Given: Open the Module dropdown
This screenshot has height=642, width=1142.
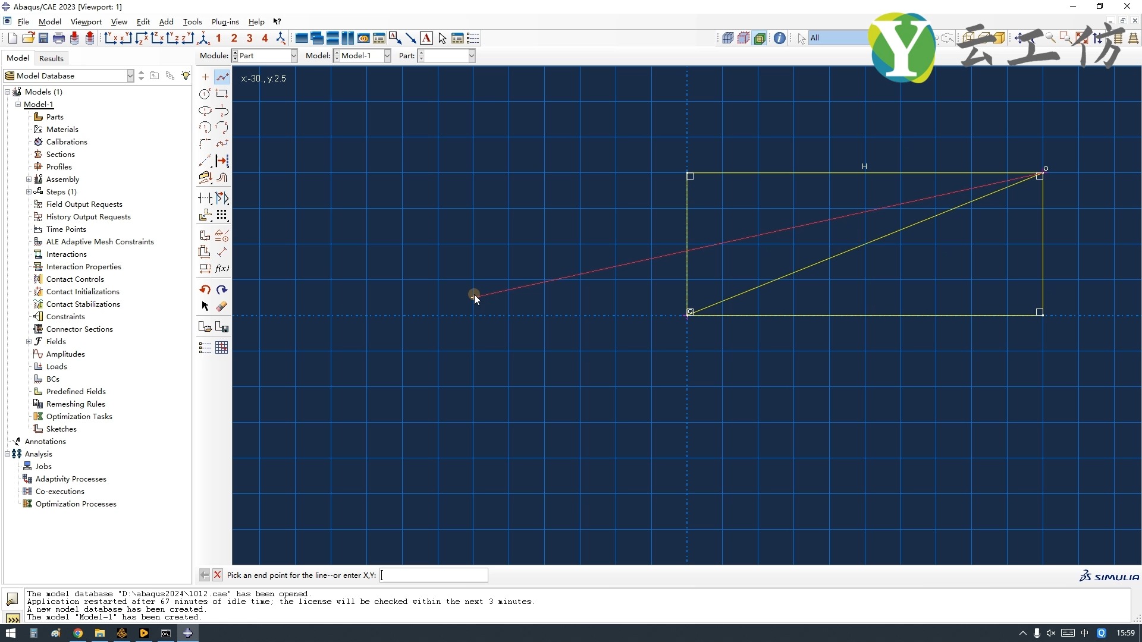Looking at the screenshot, I should (293, 56).
